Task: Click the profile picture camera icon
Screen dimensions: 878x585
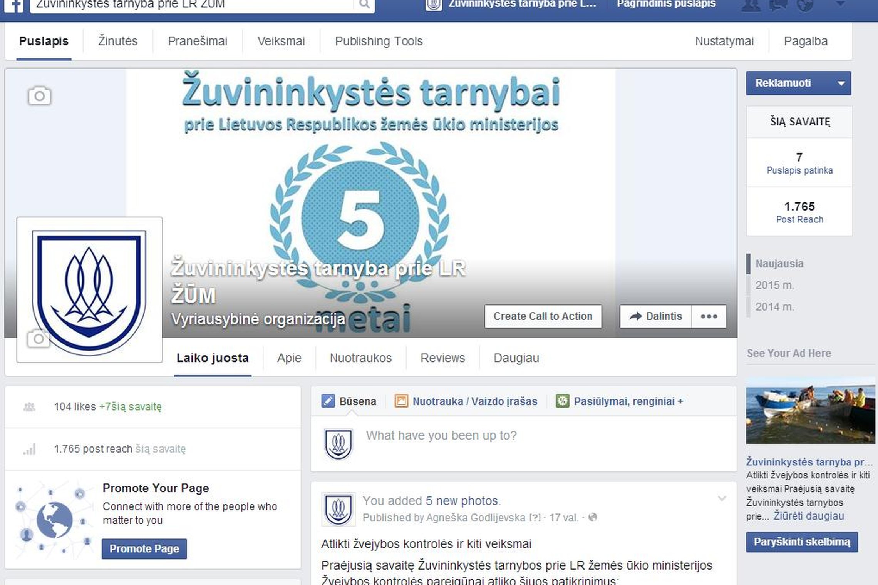Action: [39, 339]
